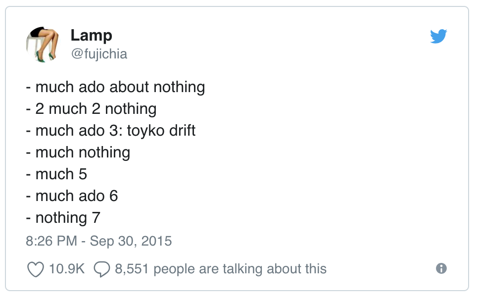
Task: Like the tweet with the heart icon
Action: (x=35, y=269)
